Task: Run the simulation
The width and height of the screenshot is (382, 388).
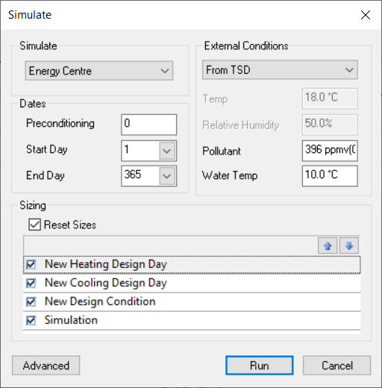Action: tap(260, 366)
